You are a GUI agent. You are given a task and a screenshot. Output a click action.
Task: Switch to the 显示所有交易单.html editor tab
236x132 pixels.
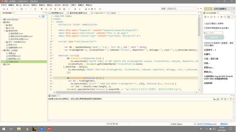(78, 13)
